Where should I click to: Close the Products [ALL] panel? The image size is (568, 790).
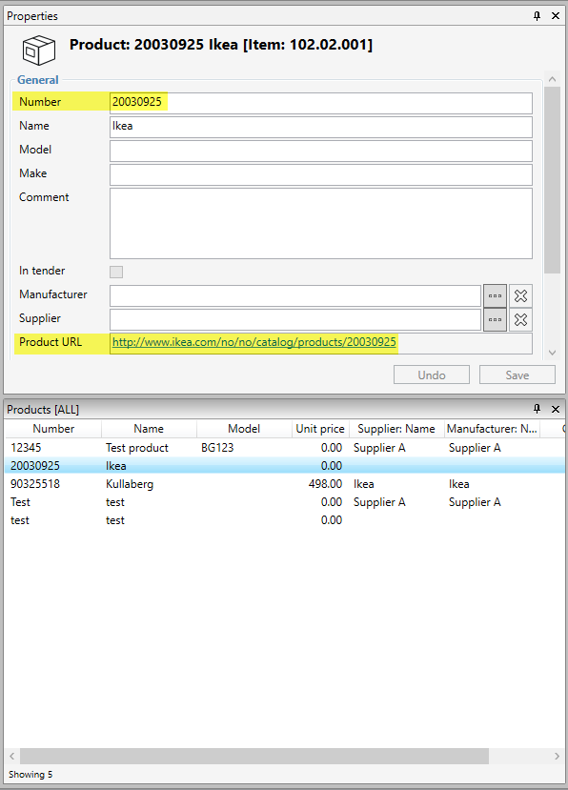coord(556,409)
